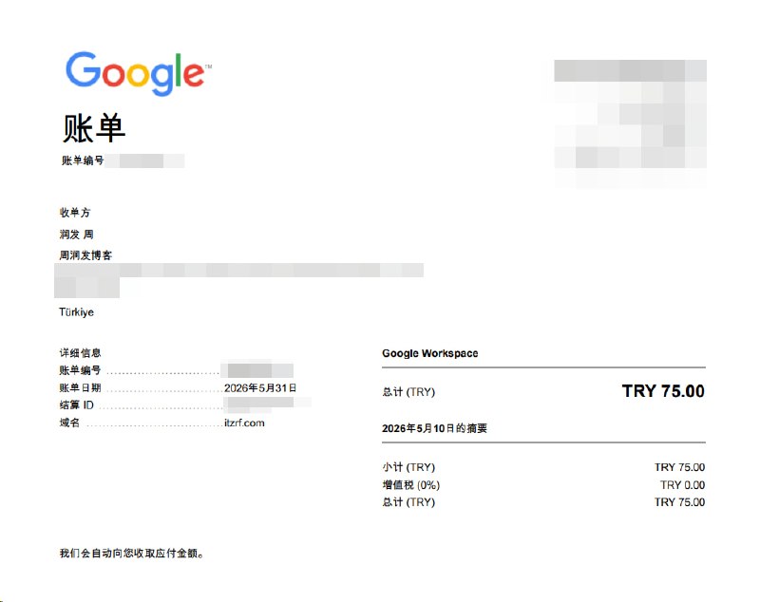Viewport: 760px width, 602px height.
Task: Select the name 润发 周
Action: coord(76,235)
